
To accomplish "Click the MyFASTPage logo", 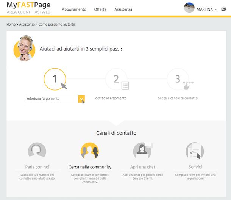I will (28, 5).
